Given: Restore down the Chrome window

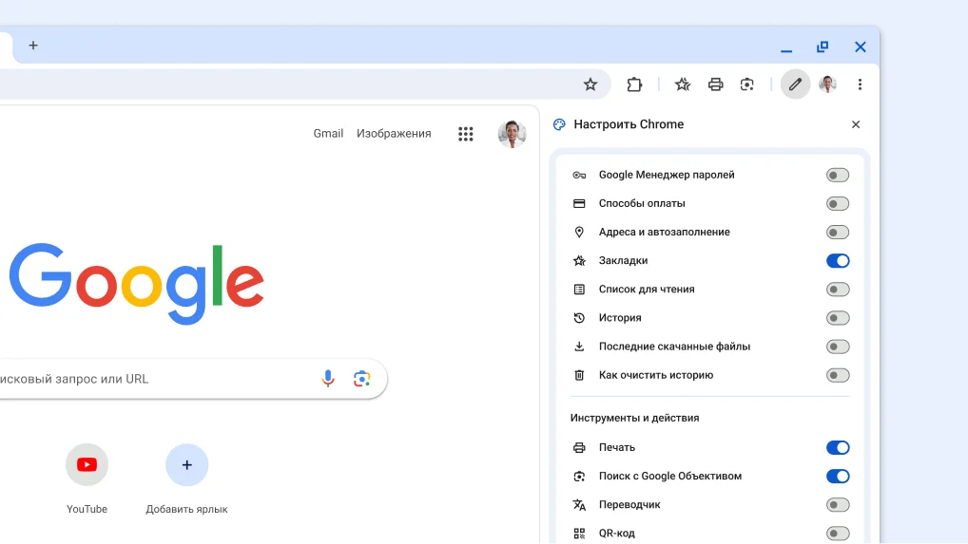Looking at the screenshot, I should point(823,47).
